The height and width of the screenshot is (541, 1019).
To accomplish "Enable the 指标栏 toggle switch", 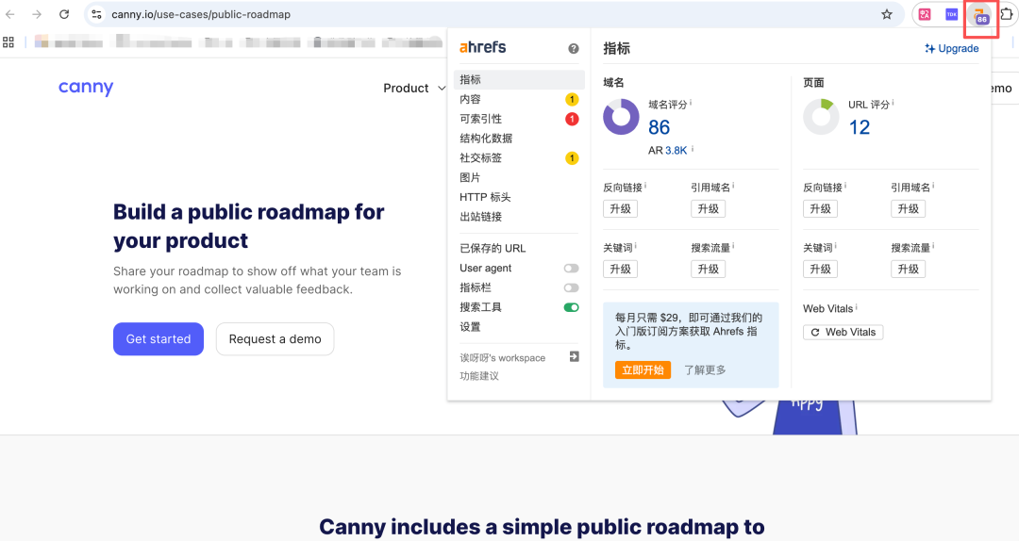I will pyautogui.click(x=571, y=288).
